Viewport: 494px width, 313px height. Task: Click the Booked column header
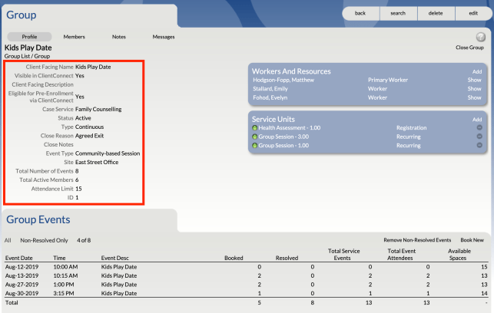tap(234, 258)
